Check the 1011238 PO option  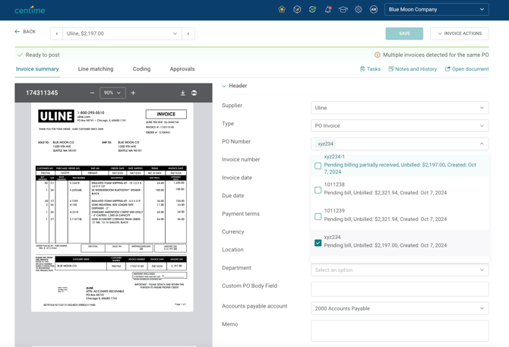[x=318, y=190]
